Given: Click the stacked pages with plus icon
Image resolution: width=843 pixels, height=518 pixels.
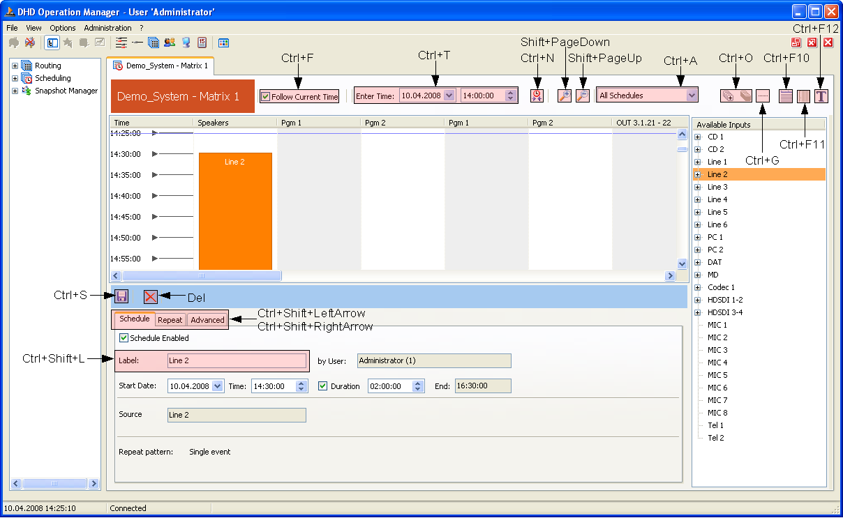Looking at the screenshot, I should click(x=729, y=96).
